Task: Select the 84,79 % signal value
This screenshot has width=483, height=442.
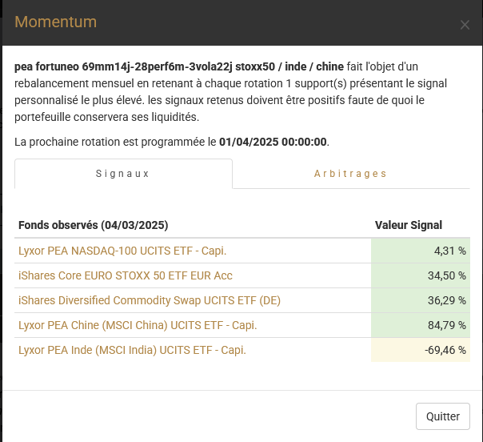Action: pos(447,325)
